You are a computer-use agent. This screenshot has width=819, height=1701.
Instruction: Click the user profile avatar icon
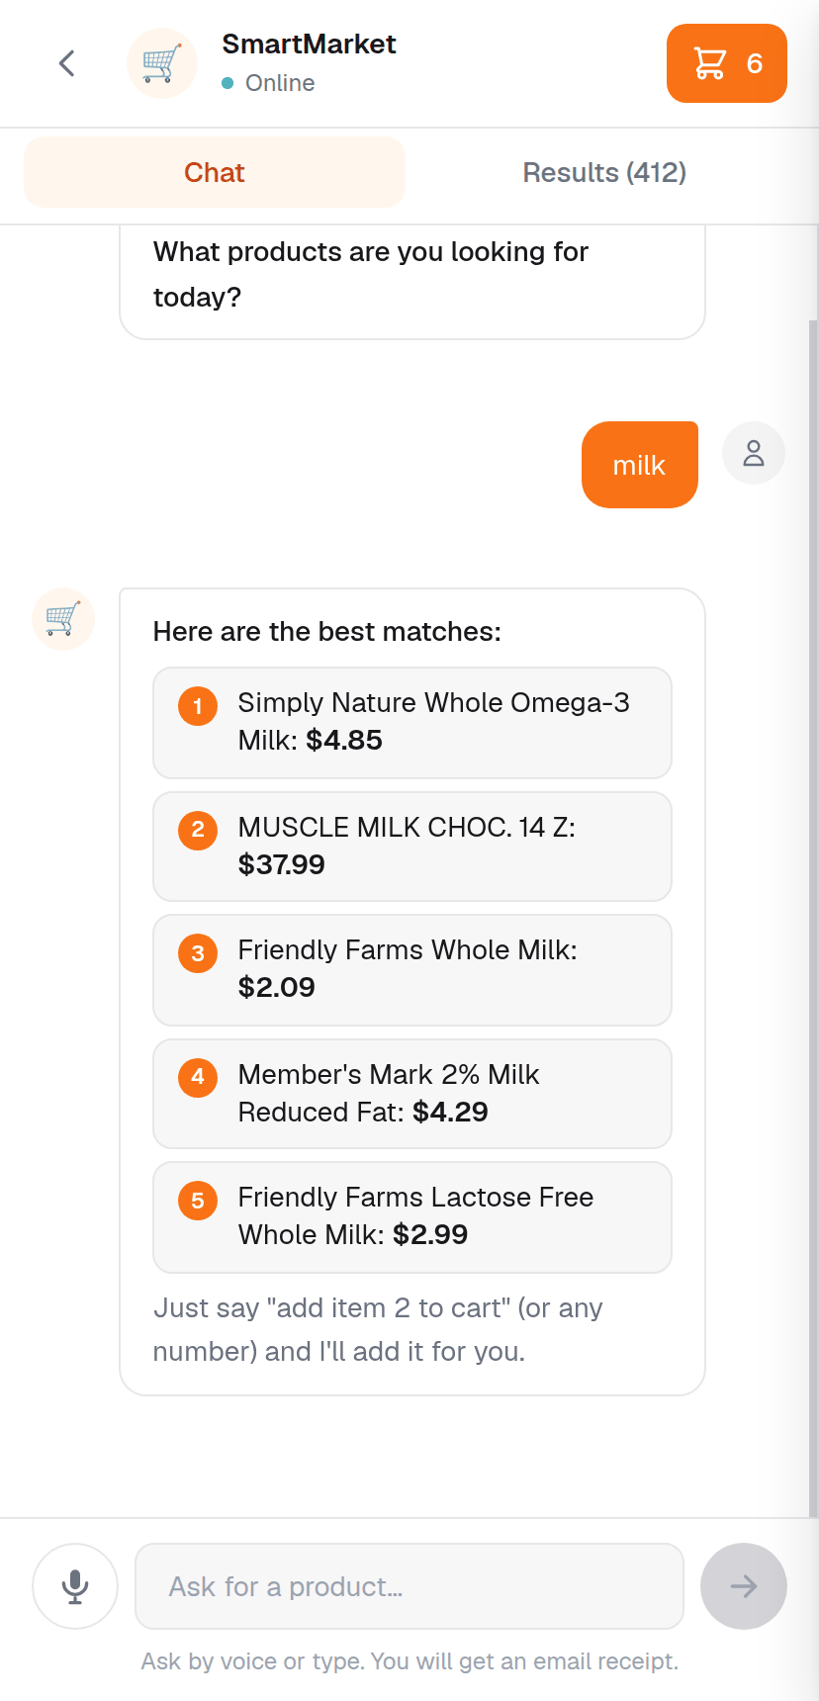(x=754, y=453)
